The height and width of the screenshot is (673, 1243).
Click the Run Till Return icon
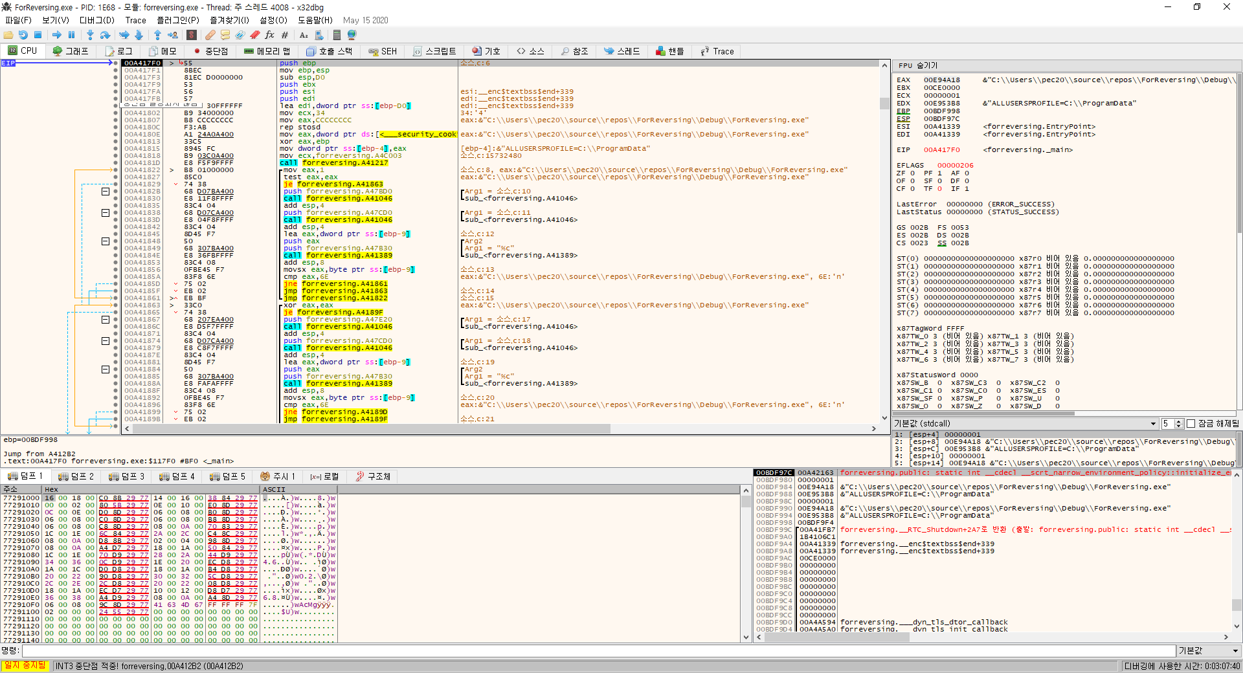click(x=157, y=35)
